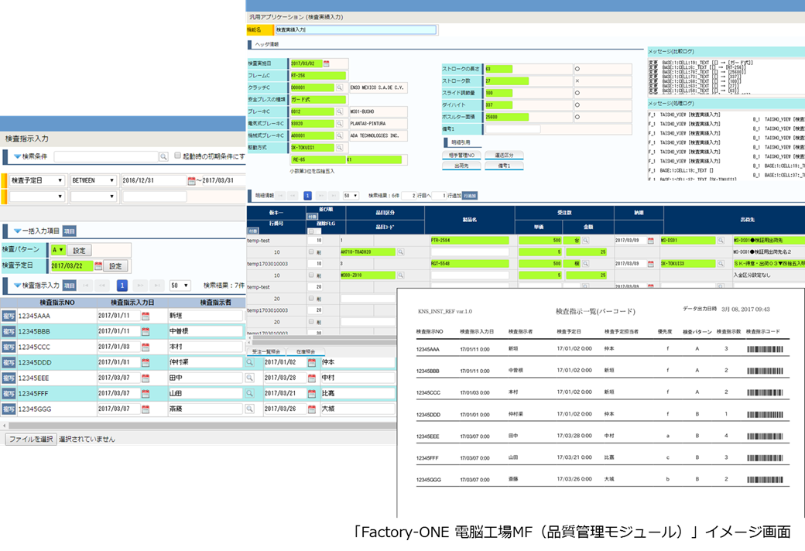Click lookup magnifier next to 仲村渠
Image resolution: width=805 pixels, height=551 pixels.
[249, 362]
